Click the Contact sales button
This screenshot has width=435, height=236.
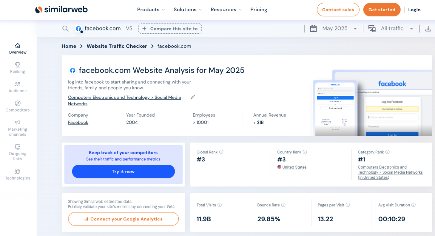point(338,10)
